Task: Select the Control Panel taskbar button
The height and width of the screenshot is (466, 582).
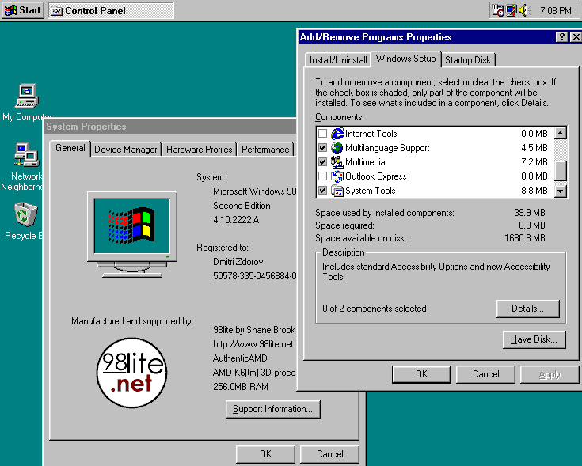Action: 111,10
